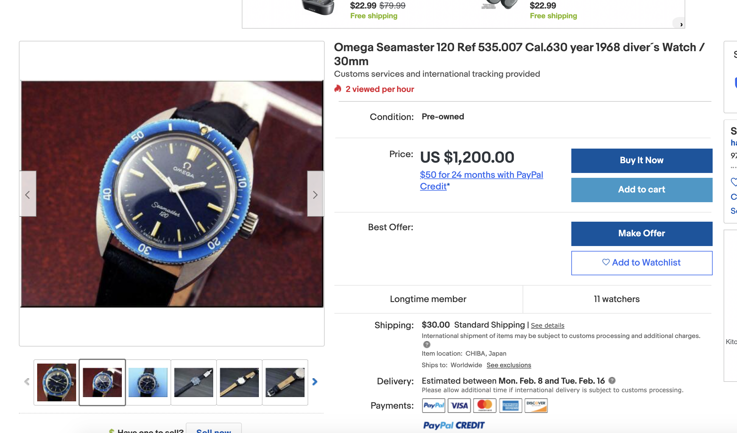Select fourth thumbnail showing watch on strap

[194, 382]
